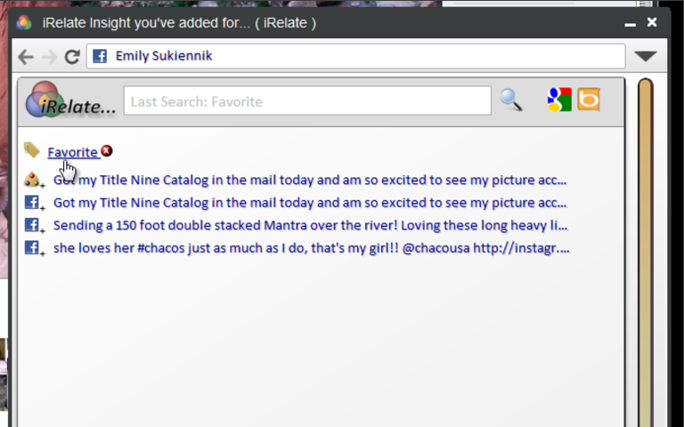
Task: Click the forward navigation arrow
Action: (x=49, y=57)
